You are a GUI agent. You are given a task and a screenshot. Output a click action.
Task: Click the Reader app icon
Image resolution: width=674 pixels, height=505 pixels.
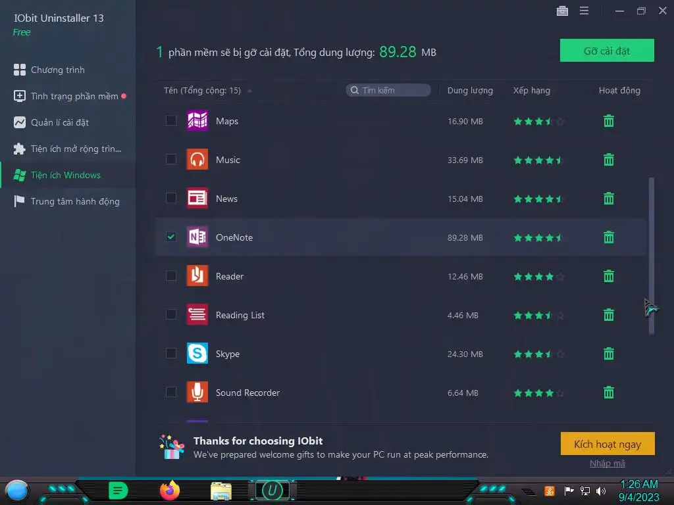197,276
